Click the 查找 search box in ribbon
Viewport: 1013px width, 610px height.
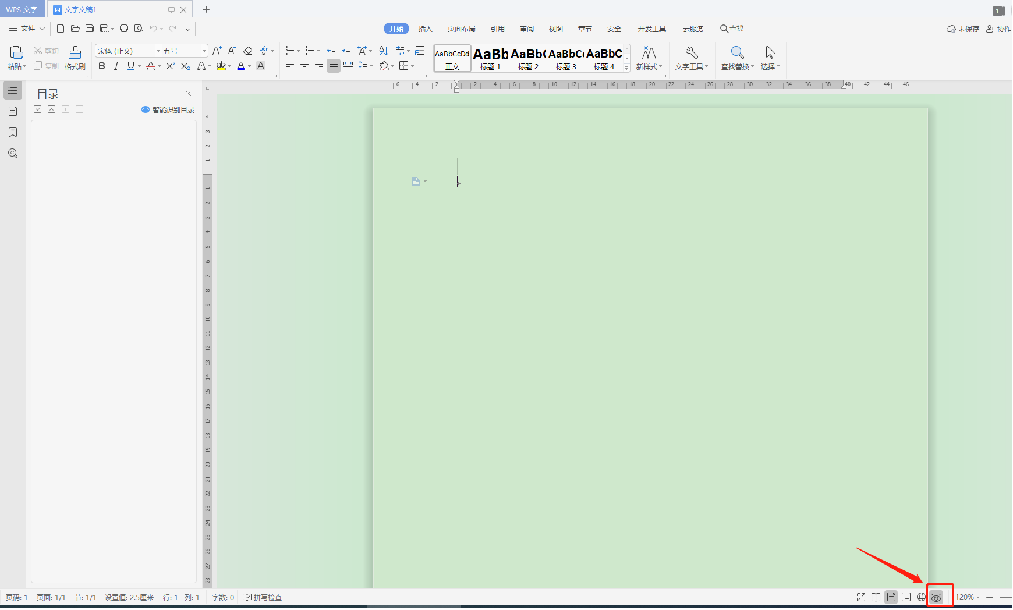click(732, 29)
